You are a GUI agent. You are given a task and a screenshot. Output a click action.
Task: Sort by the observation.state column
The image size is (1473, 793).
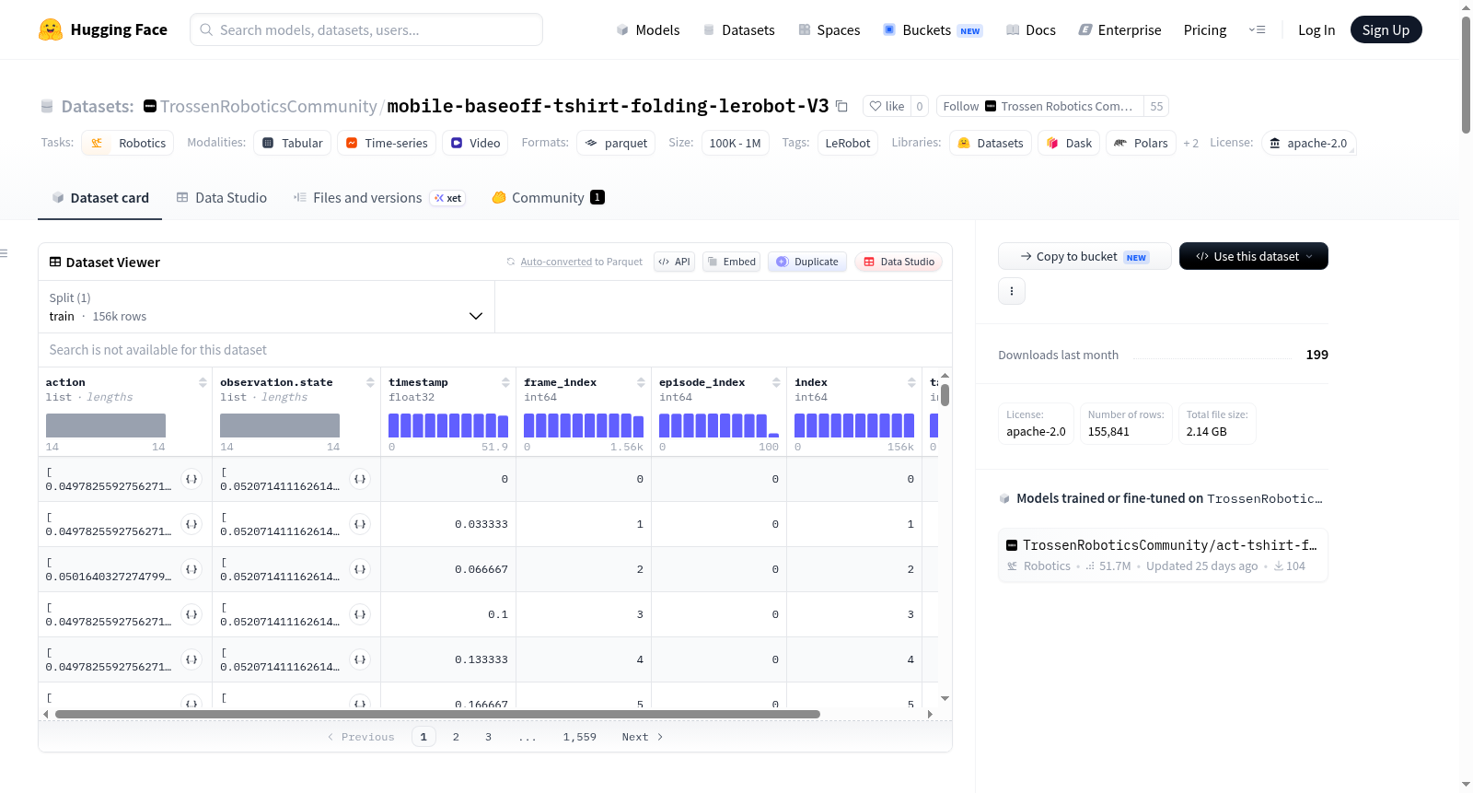click(x=370, y=382)
